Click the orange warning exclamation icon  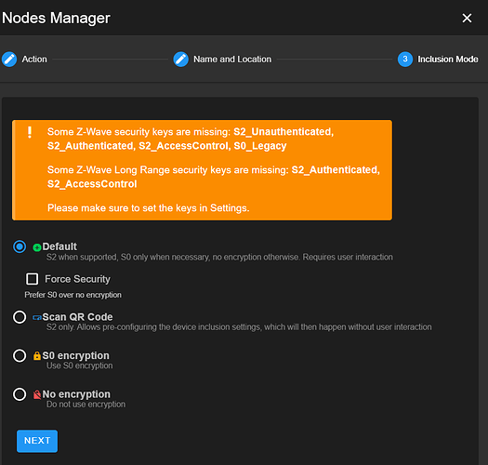tap(30, 132)
